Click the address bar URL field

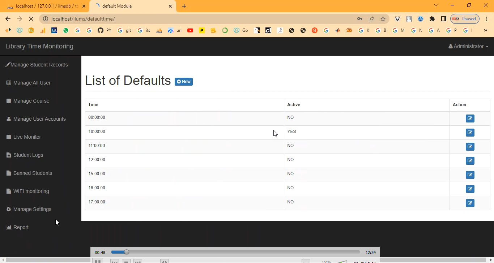click(x=199, y=19)
